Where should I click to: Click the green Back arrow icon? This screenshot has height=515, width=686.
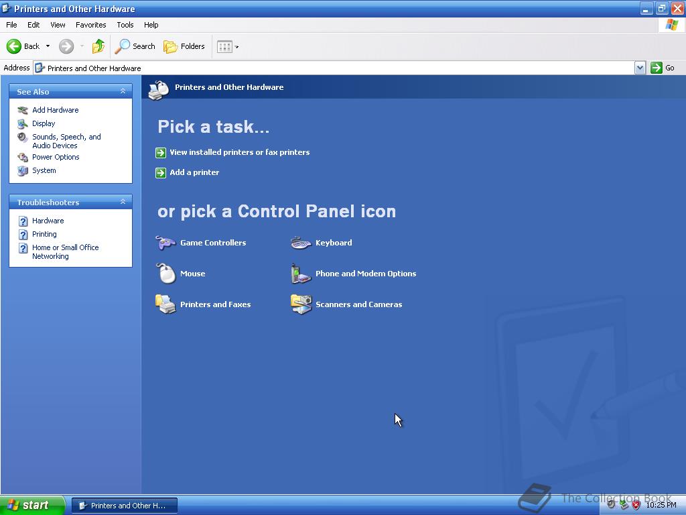tap(14, 46)
